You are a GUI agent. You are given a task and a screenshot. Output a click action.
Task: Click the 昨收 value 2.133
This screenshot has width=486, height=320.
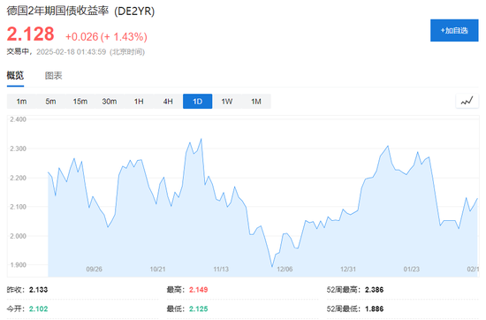(38, 290)
